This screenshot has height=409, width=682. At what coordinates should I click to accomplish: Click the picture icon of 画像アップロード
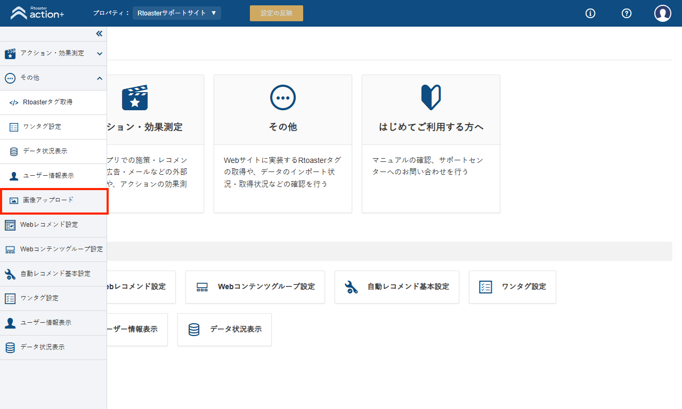tap(14, 201)
